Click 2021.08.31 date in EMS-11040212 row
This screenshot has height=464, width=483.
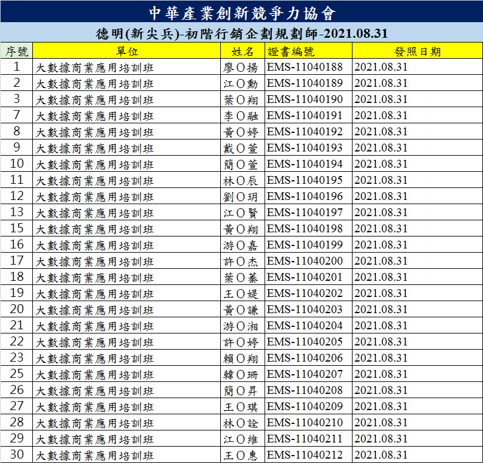(381, 455)
